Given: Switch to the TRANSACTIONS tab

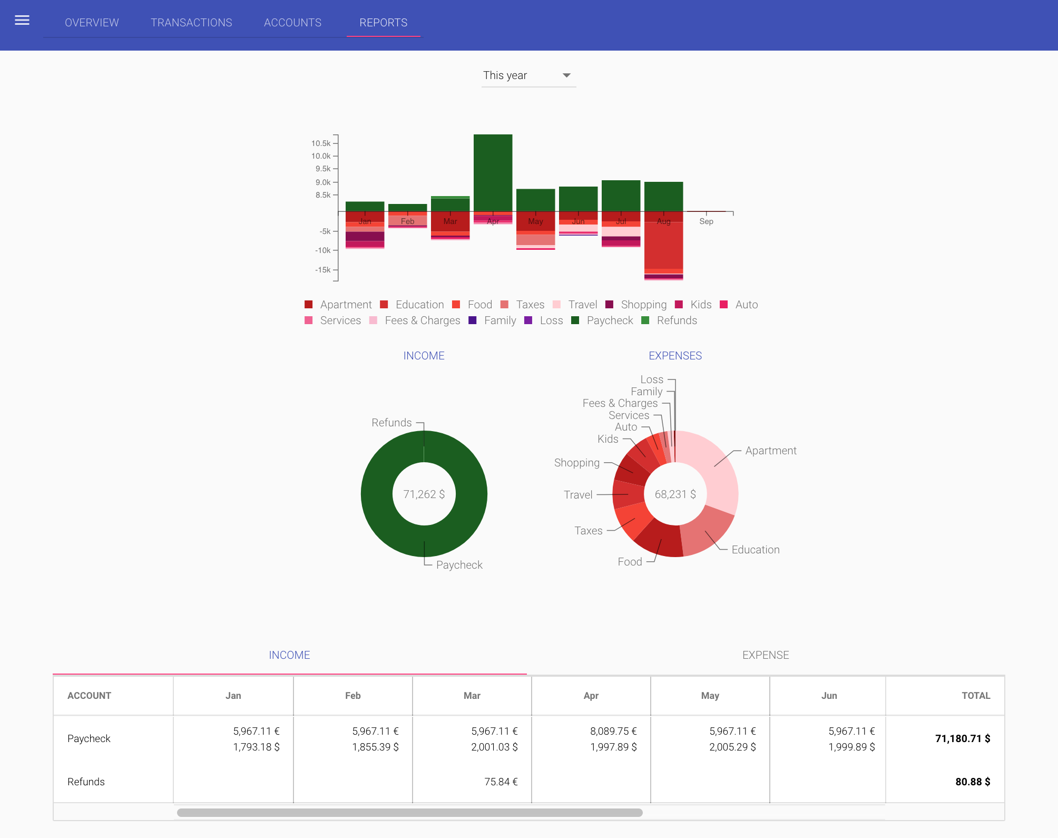Looking at the screenshot, I should (191, 23).
